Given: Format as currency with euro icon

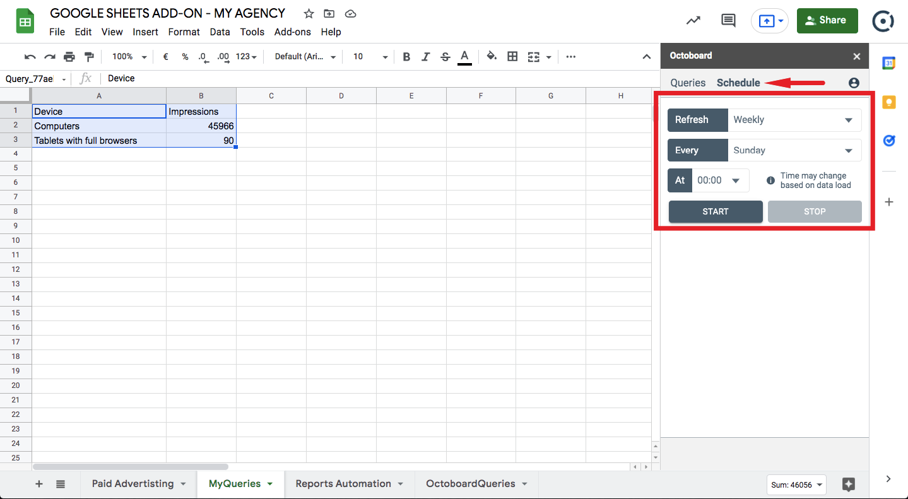Looking at the screenshot, I should [x=166, y=57].
